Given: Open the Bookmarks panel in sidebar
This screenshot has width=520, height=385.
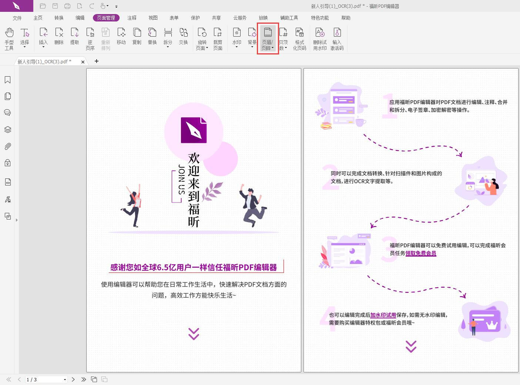Looking at the screenshot, I should 7,80.
